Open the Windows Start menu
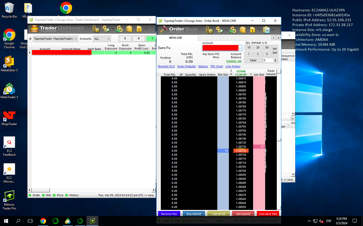Screen dimensions: 363x226 [x=6, y=221]
